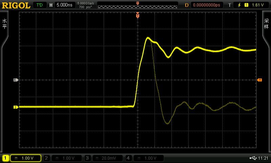Toggle channel 3 using its number label
The height and width of the screenshot is (163, 271).
pyautogui.click(x=87, y=158)
